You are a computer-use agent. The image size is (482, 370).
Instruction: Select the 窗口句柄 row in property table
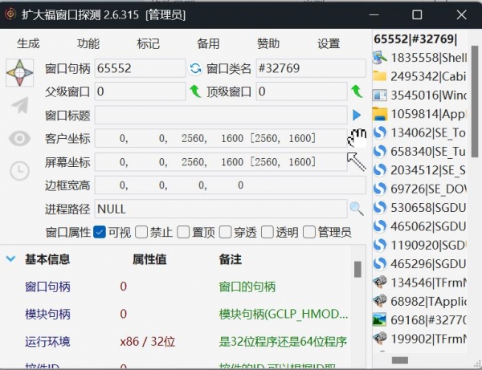pos(177,287)
